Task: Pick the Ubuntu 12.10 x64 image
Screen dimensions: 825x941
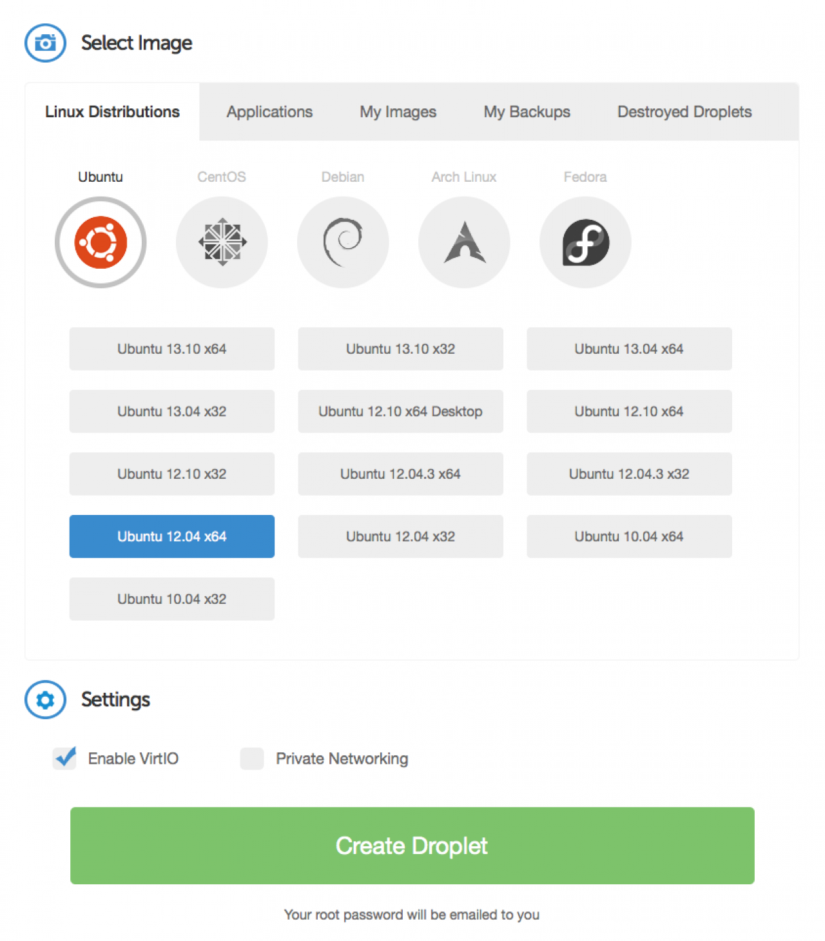Action: click(629, 411)
